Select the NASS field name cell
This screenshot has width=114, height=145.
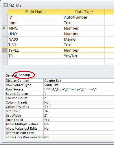(35, 39)
